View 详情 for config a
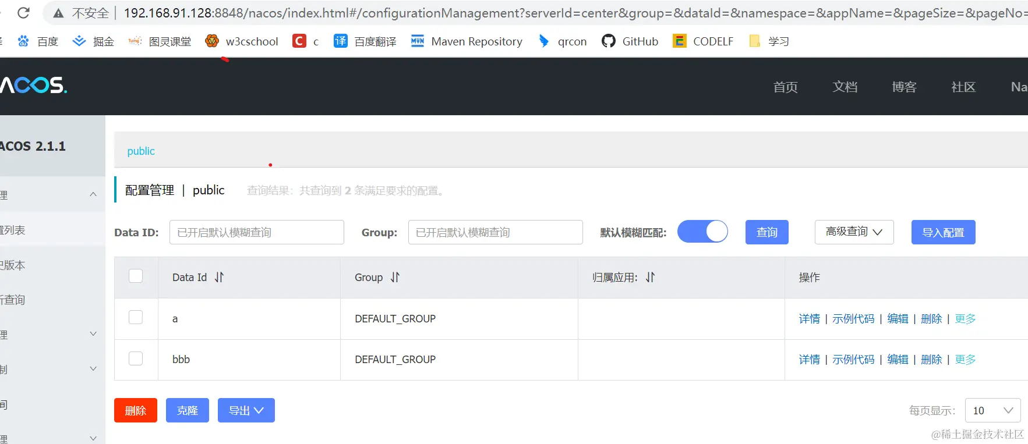 pyautogui.click(x=809, y=319)
